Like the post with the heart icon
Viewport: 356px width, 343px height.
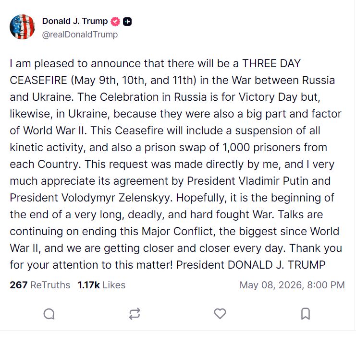pos(220,314)
